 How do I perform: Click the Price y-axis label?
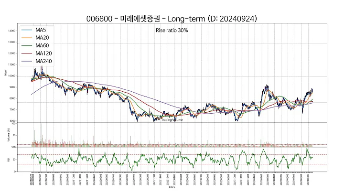pos(5,73)
